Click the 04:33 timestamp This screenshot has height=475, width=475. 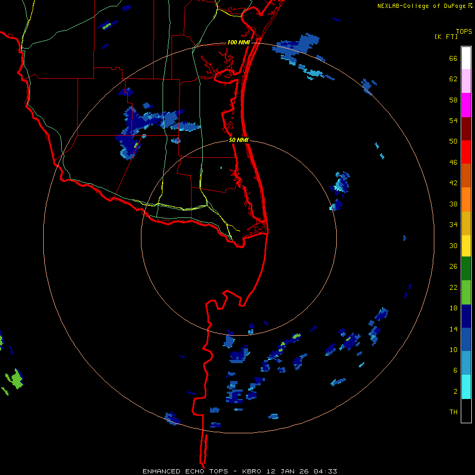point(325,471)
